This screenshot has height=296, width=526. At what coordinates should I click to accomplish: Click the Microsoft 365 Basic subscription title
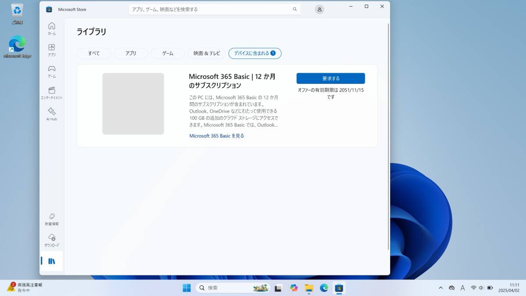point(232,81)
